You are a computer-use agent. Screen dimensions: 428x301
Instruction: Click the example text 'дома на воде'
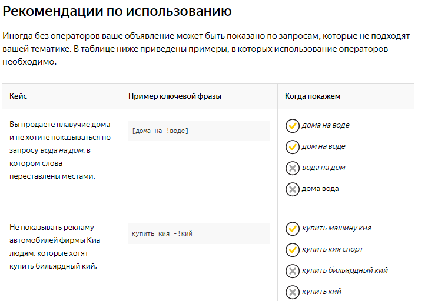(326, 125)
